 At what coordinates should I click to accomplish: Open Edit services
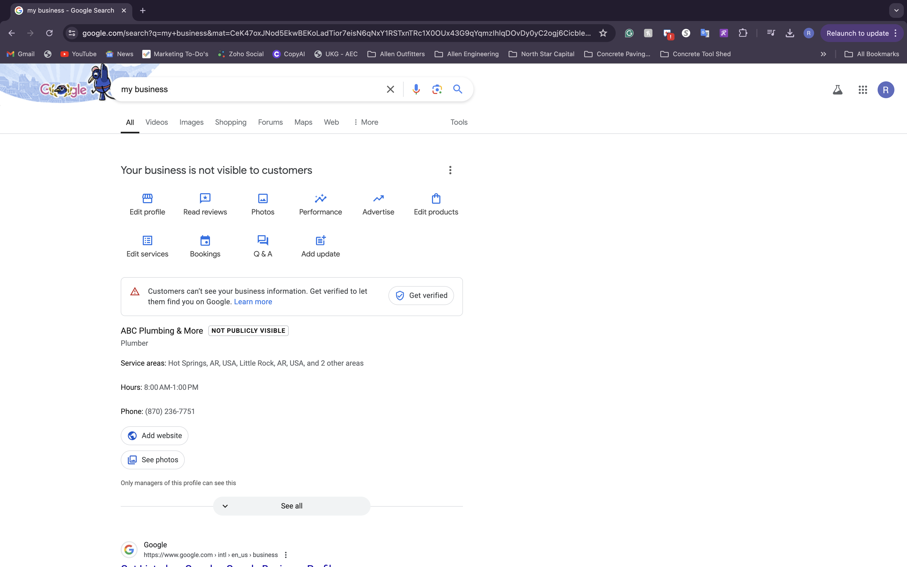[147, 246]
